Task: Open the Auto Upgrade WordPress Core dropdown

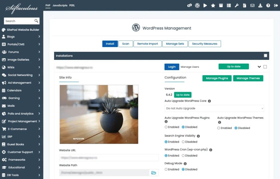Action: [214, 108]
